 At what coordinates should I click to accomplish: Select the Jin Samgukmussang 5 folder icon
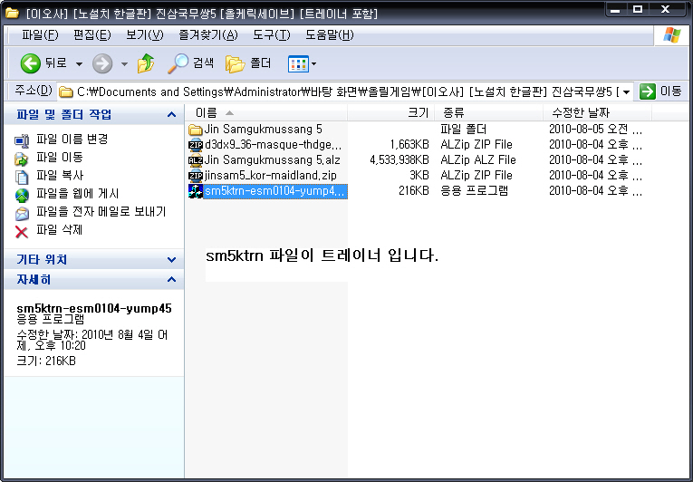(195, 130)
